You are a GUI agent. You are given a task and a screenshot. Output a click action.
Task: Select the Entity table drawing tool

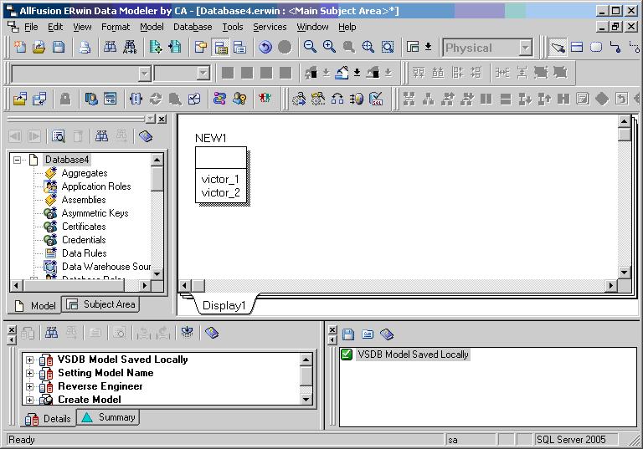pyautogui.click(x=577, y=47)
